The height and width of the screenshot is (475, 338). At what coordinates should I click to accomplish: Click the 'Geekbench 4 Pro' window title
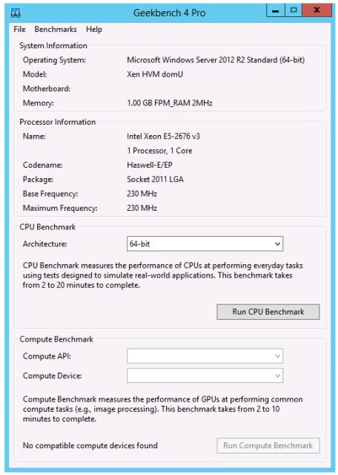[x=170, y=13]
